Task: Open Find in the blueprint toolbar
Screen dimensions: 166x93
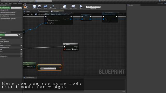Action: 45,6
